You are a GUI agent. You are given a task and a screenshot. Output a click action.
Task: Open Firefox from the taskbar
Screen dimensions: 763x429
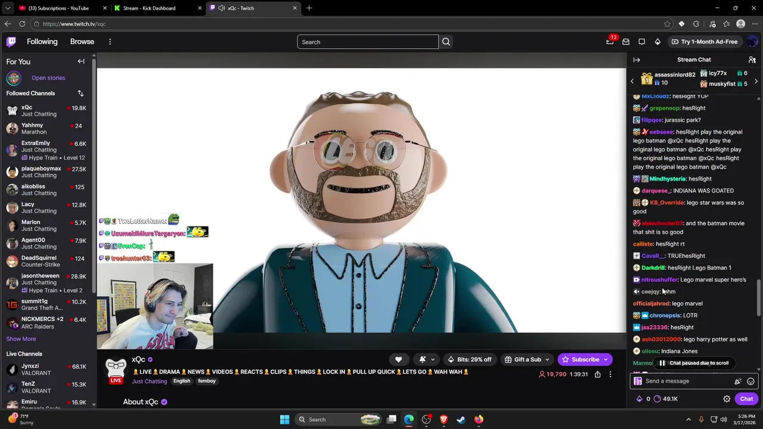[479, 419]
